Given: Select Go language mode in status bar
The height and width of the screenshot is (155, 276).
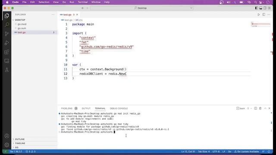Looking at the screenshot, I should pos(229,152).
